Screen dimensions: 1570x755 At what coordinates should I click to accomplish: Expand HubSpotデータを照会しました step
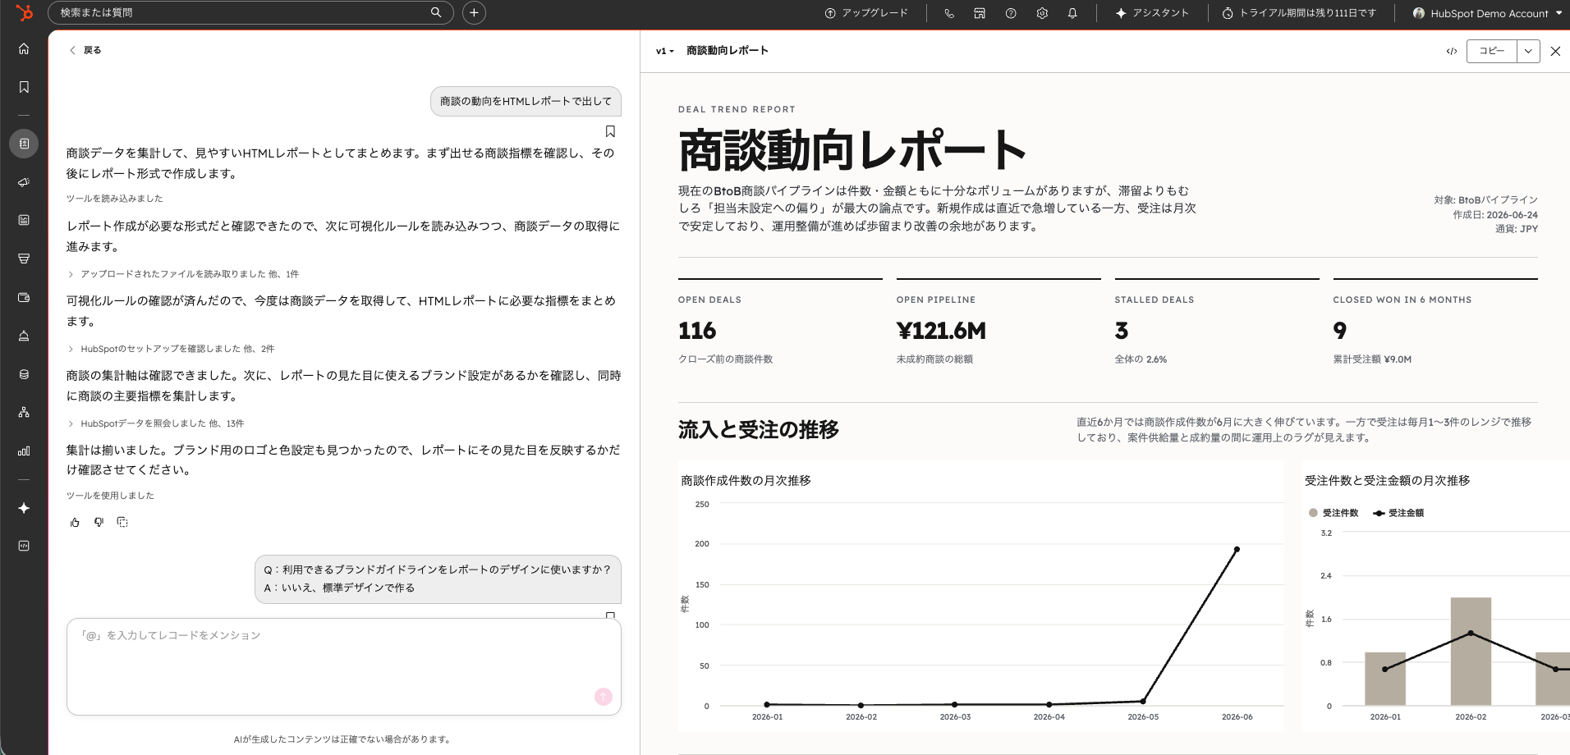click(156, 423)
